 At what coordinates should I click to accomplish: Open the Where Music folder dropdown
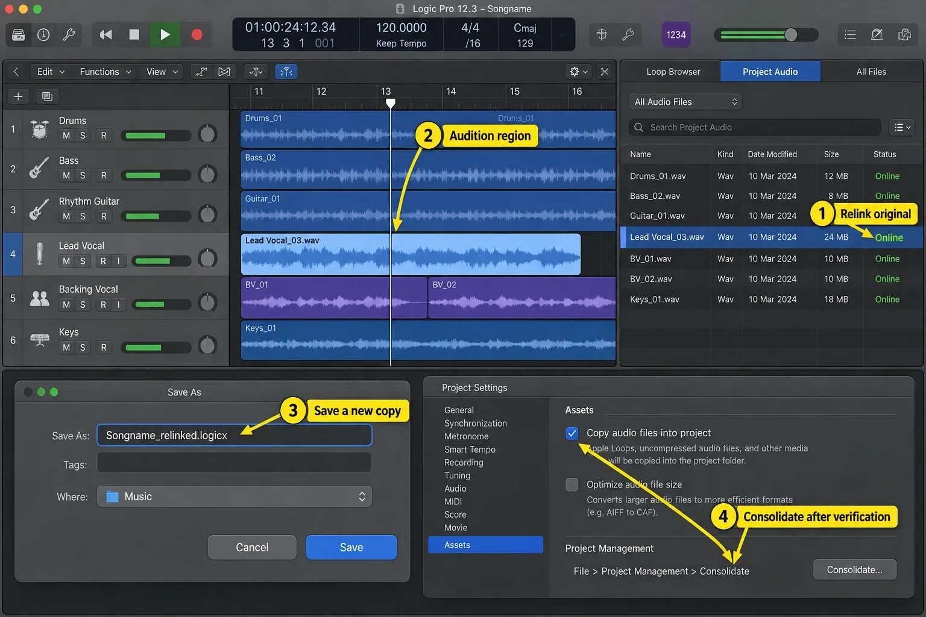(235, 496)
